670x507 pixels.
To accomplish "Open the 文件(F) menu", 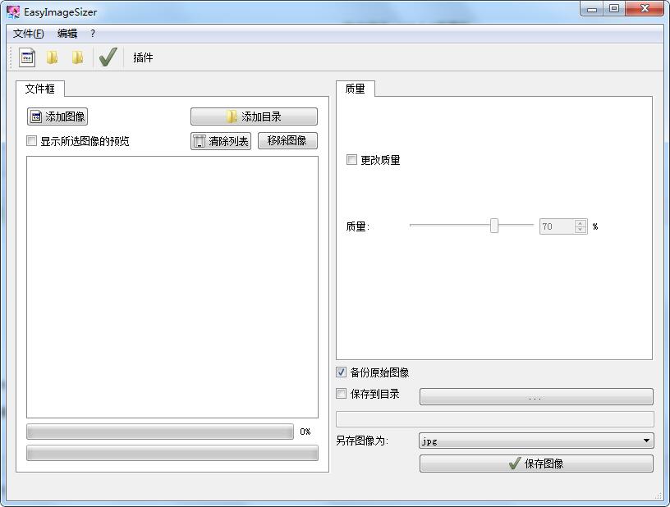I will [x=28, y=34].
